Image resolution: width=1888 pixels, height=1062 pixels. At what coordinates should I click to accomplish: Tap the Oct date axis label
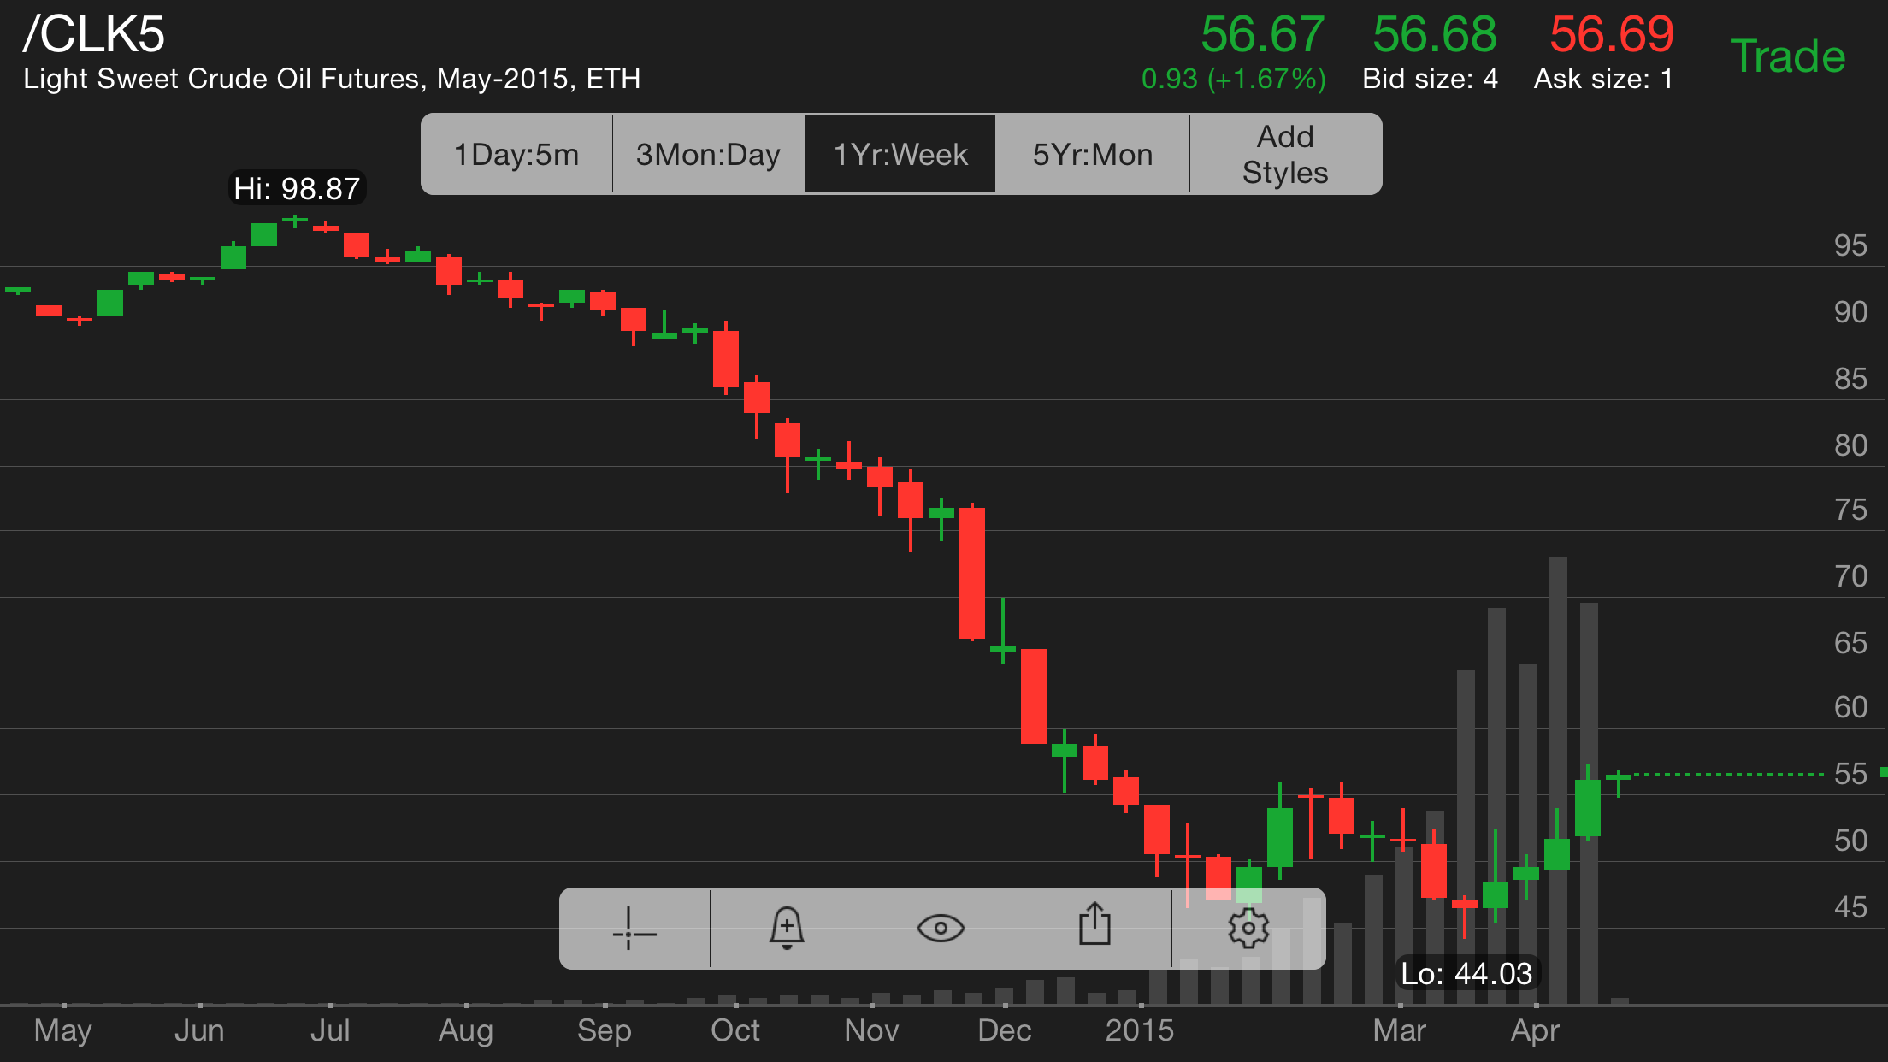point(735,1030)
